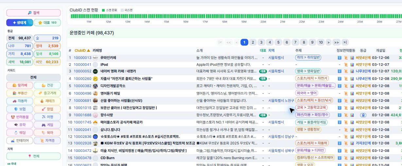The width and height of the screenshot is (402, 166).
Task: Open activity chart icon for 향수사랑 row
Action: point(352,115)
